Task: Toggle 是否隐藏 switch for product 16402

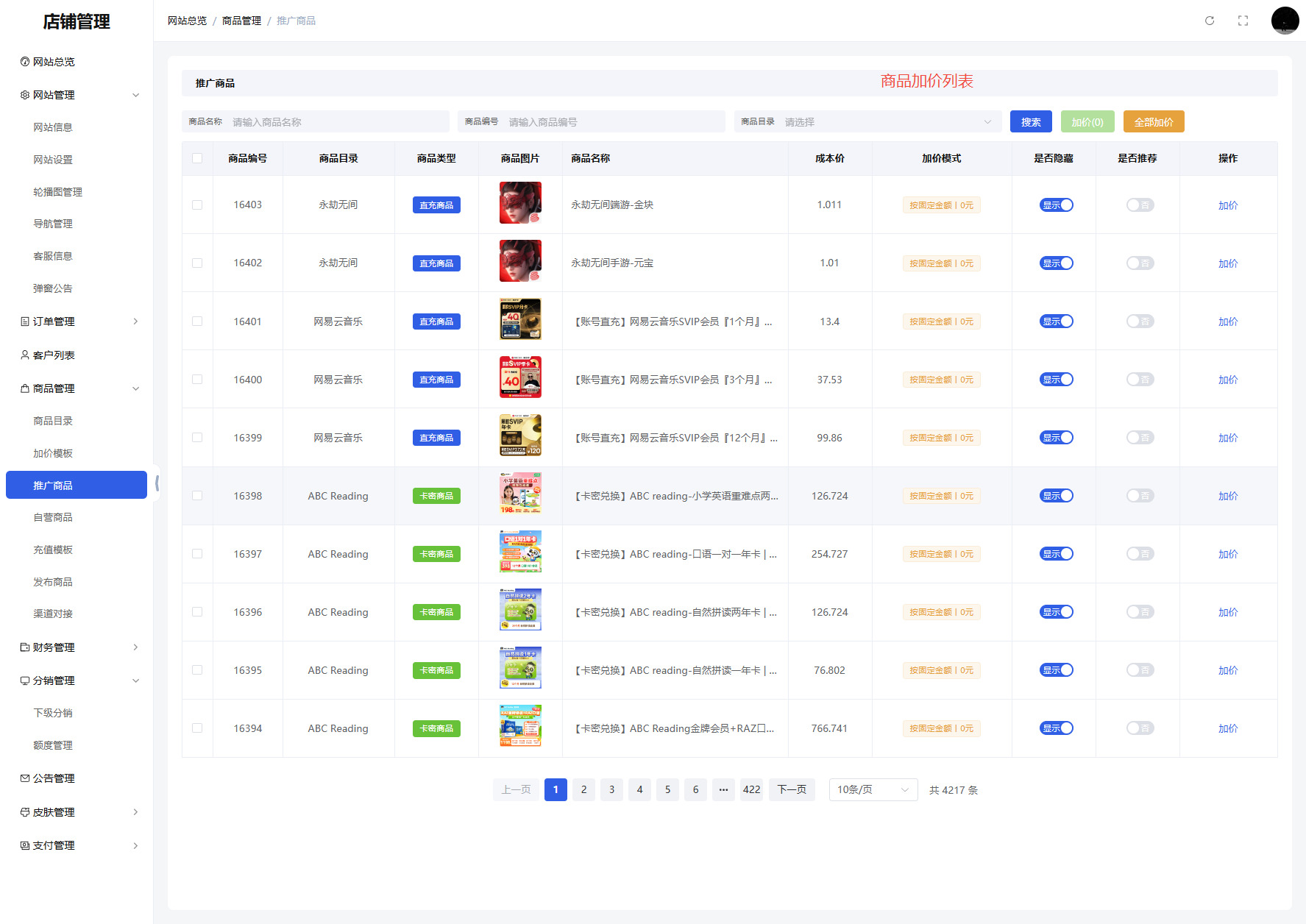Action: click(1057, 263)
